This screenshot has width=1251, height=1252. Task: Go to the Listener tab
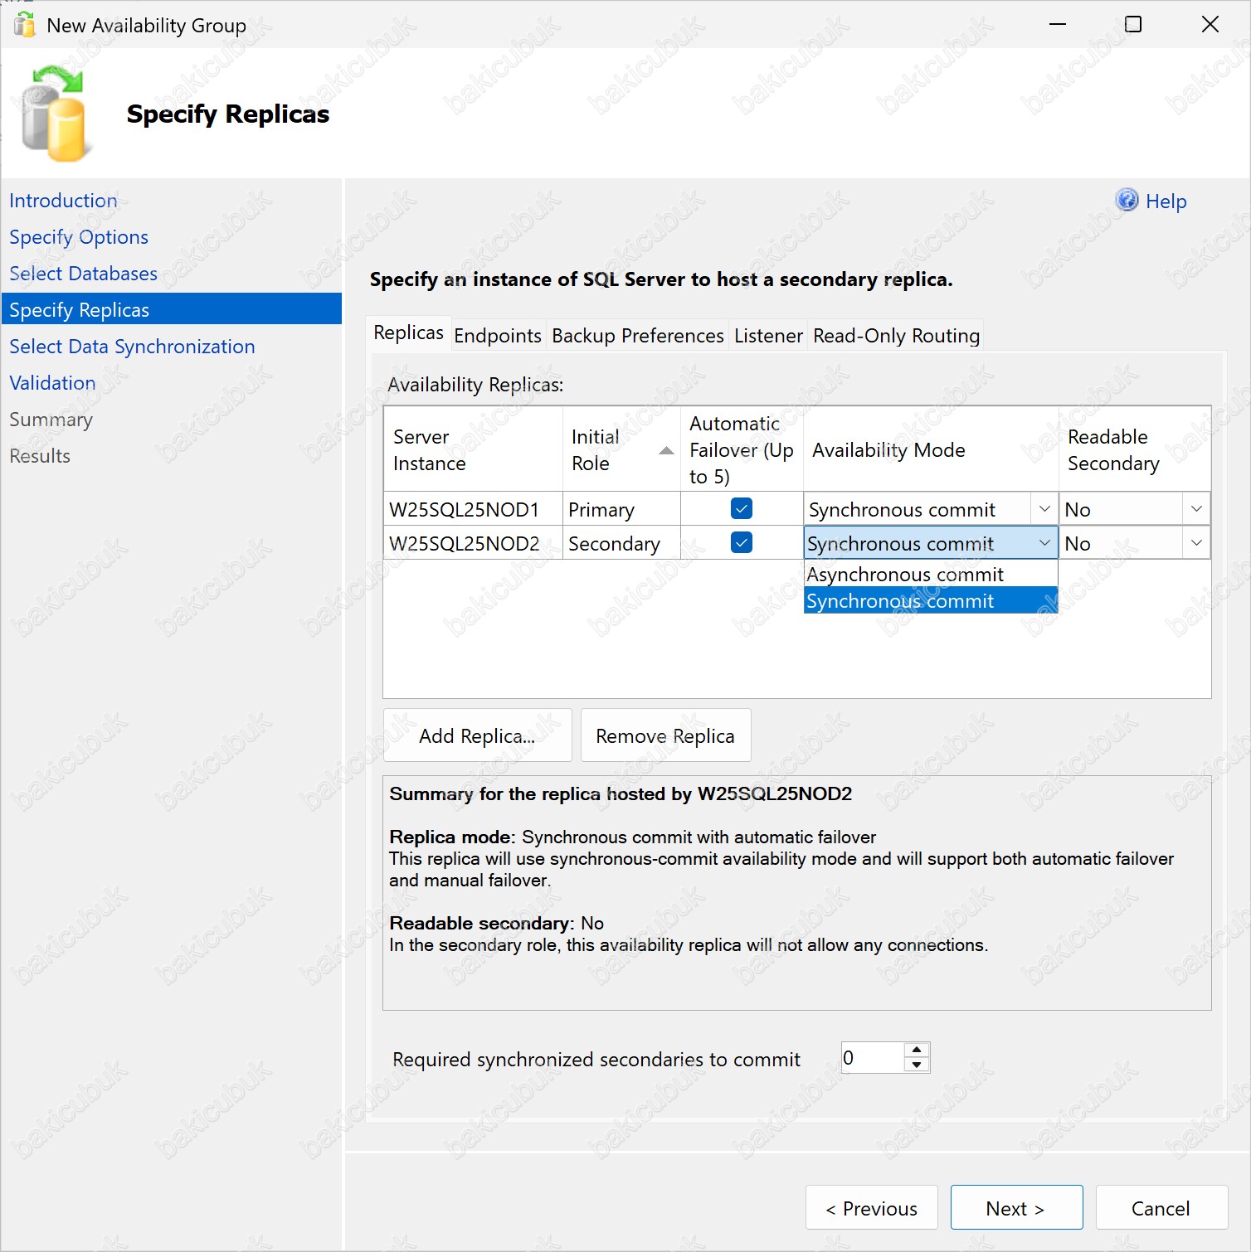pyautogui.click(x=768, y=336)
